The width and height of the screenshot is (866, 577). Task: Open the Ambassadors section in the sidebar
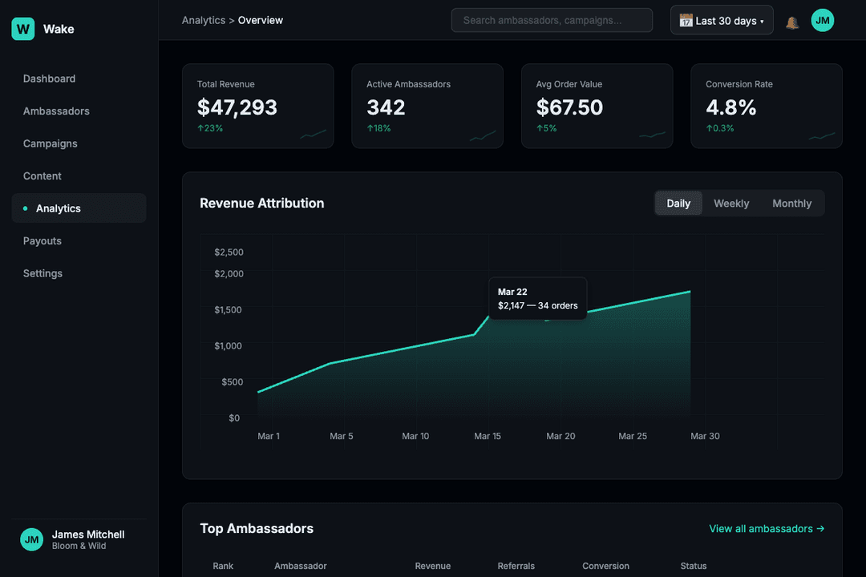[56, 111]
